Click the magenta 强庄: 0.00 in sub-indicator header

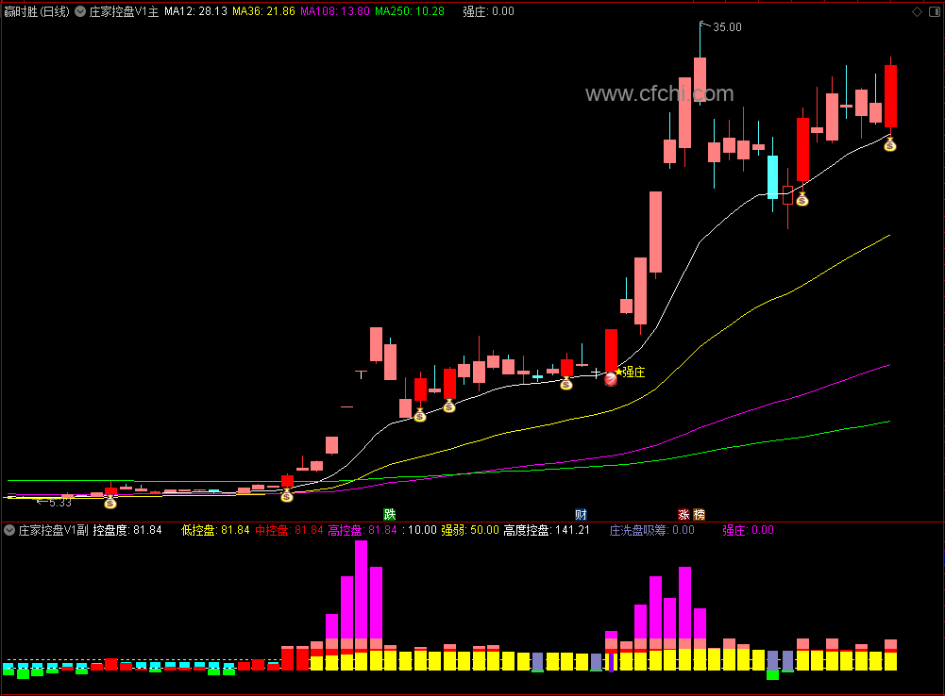[748, 530]
